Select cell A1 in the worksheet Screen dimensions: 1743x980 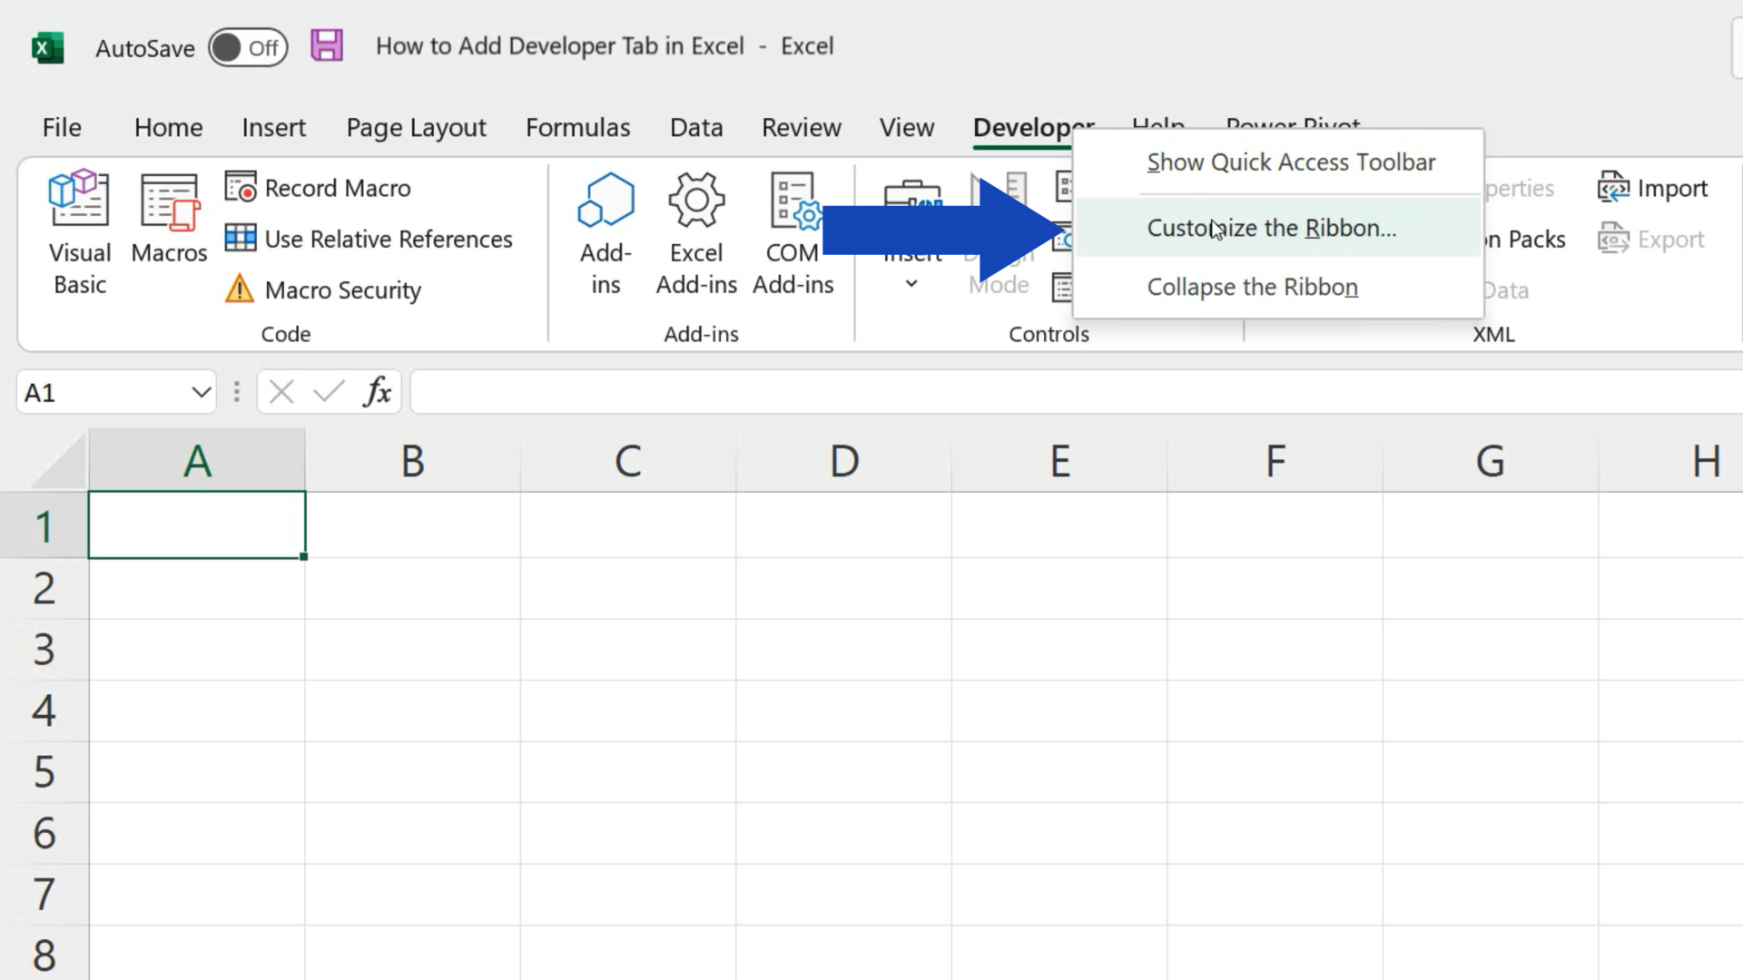[197, 524]
